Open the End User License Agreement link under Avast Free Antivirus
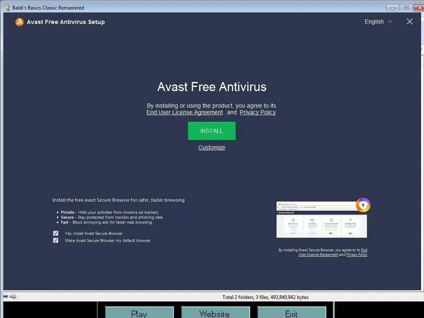The image size is (424, 318). pos(184,112)
